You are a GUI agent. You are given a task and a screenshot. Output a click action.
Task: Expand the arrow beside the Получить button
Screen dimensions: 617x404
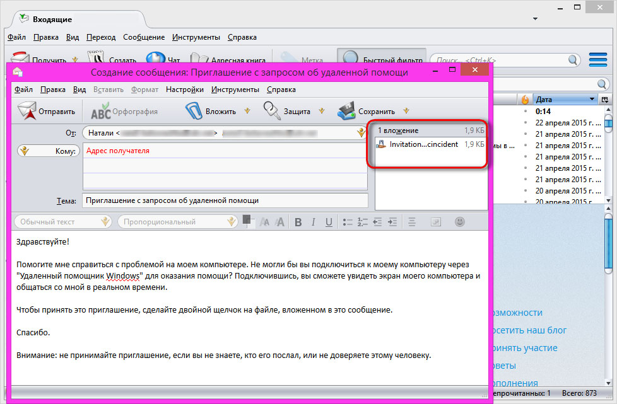pos(75,60)
